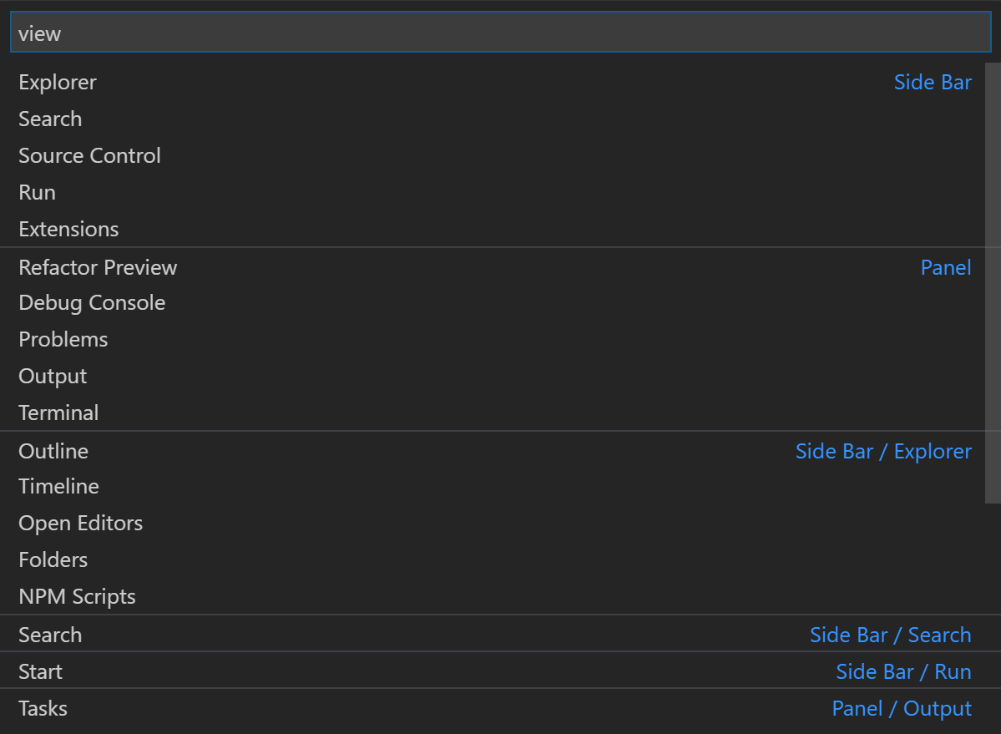This screenshot has width=1001, height=734.
Task: Choose the Folders view entry
Action: click(53, 559)
